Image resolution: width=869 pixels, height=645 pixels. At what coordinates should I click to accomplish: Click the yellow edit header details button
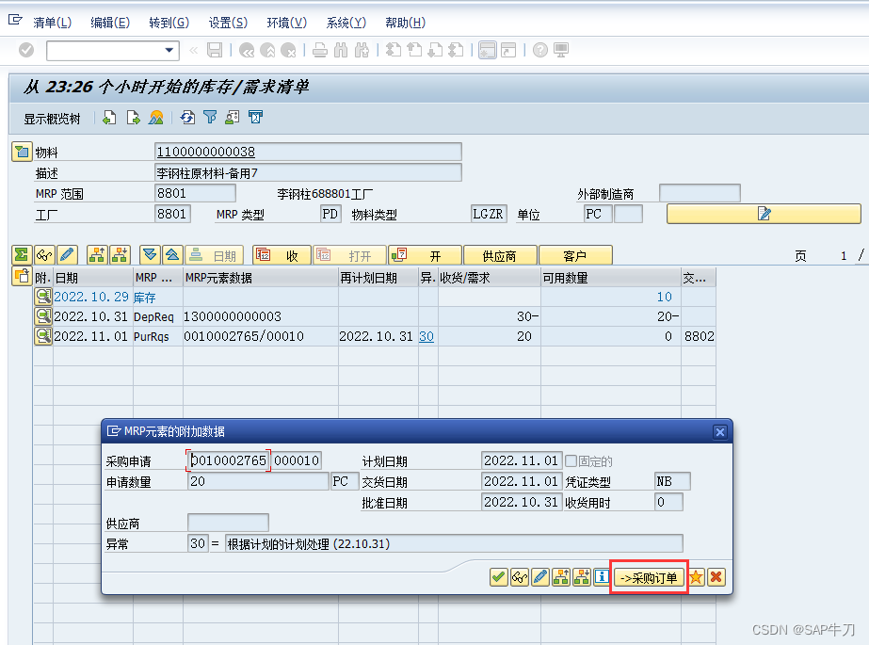[x=764, y=214]
